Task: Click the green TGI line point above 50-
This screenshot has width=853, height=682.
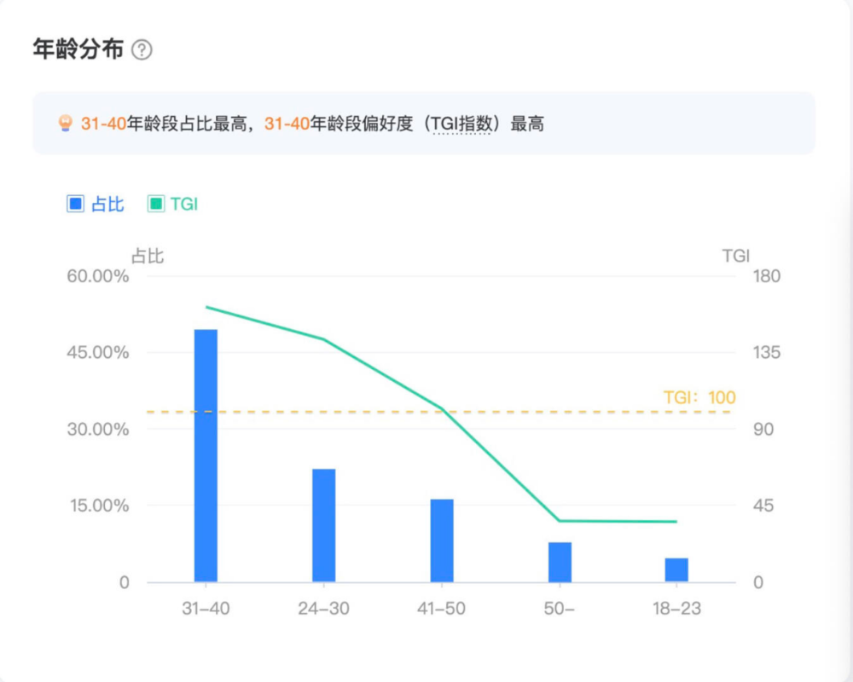Action: (x=560, y=520)
